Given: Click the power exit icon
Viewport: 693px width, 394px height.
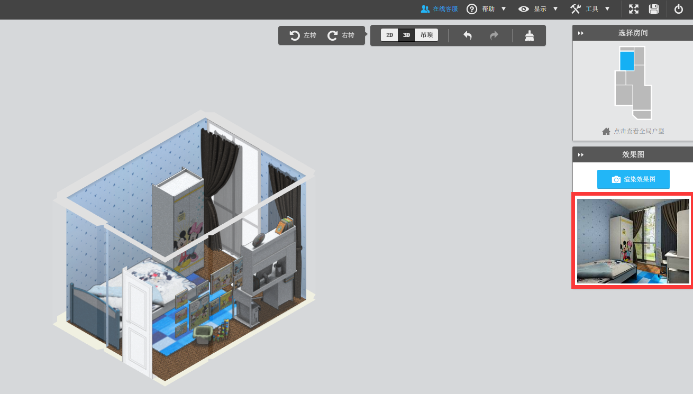Looking at the screenshot, I should tap(679, 9).
